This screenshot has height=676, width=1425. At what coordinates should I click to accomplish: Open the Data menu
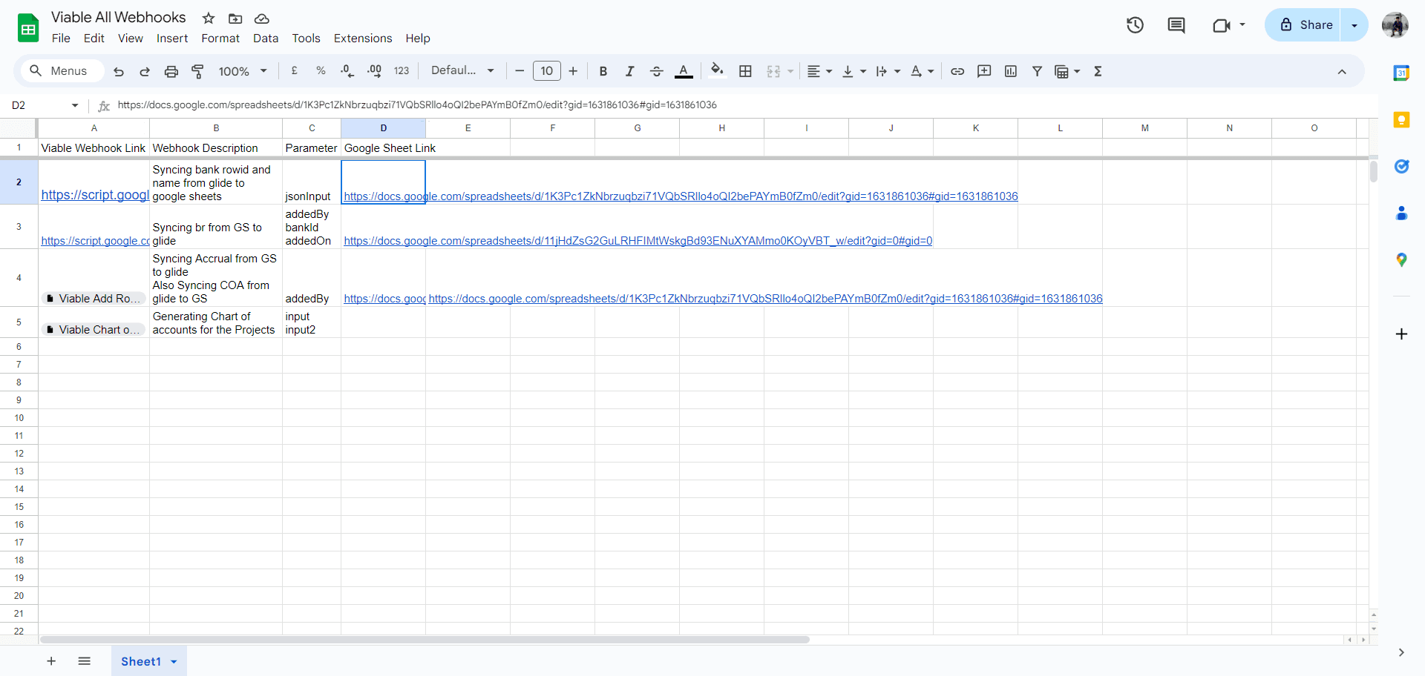(266, 39)
